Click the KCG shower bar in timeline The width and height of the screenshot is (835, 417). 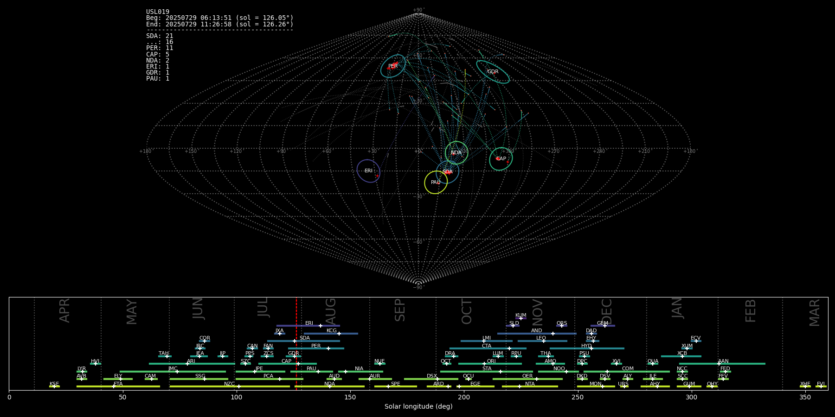tap(331, 334)
